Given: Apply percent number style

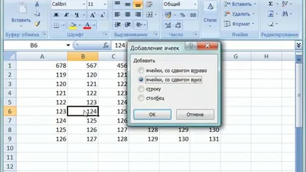Looking at the screenshot, I should click(x=183, y=15).
